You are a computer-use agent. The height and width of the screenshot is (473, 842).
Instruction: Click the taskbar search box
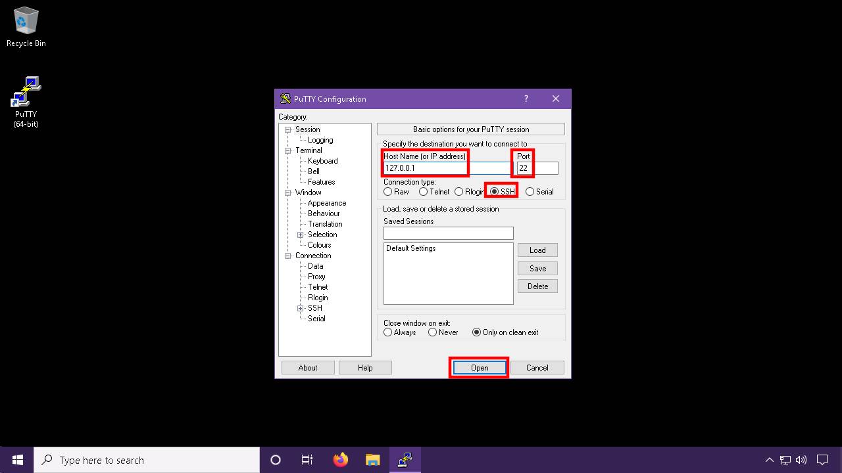pos(147,460)
